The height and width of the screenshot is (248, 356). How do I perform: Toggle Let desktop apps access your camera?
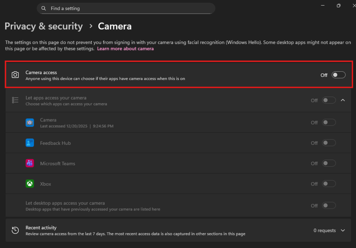pyautogui.click(x=329, y=205)
